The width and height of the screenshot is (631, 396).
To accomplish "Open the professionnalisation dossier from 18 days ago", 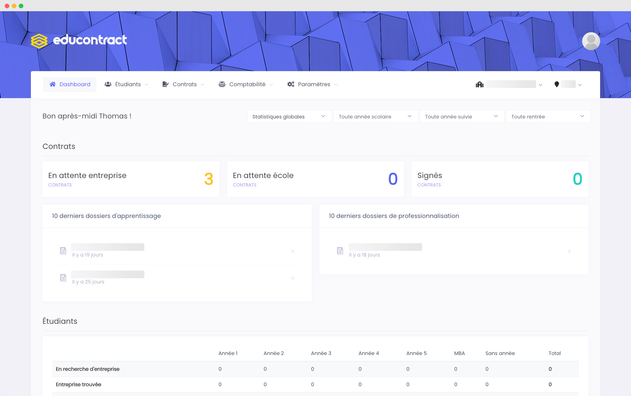I will pyautogui.click(x=454, y=251).
